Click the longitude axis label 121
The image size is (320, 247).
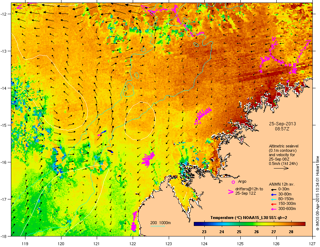(x=97, y=243)
